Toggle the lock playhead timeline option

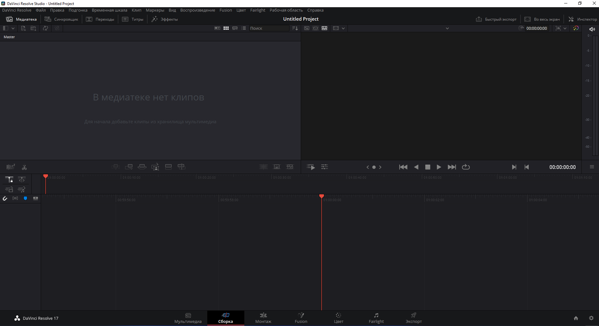point(9,180)
